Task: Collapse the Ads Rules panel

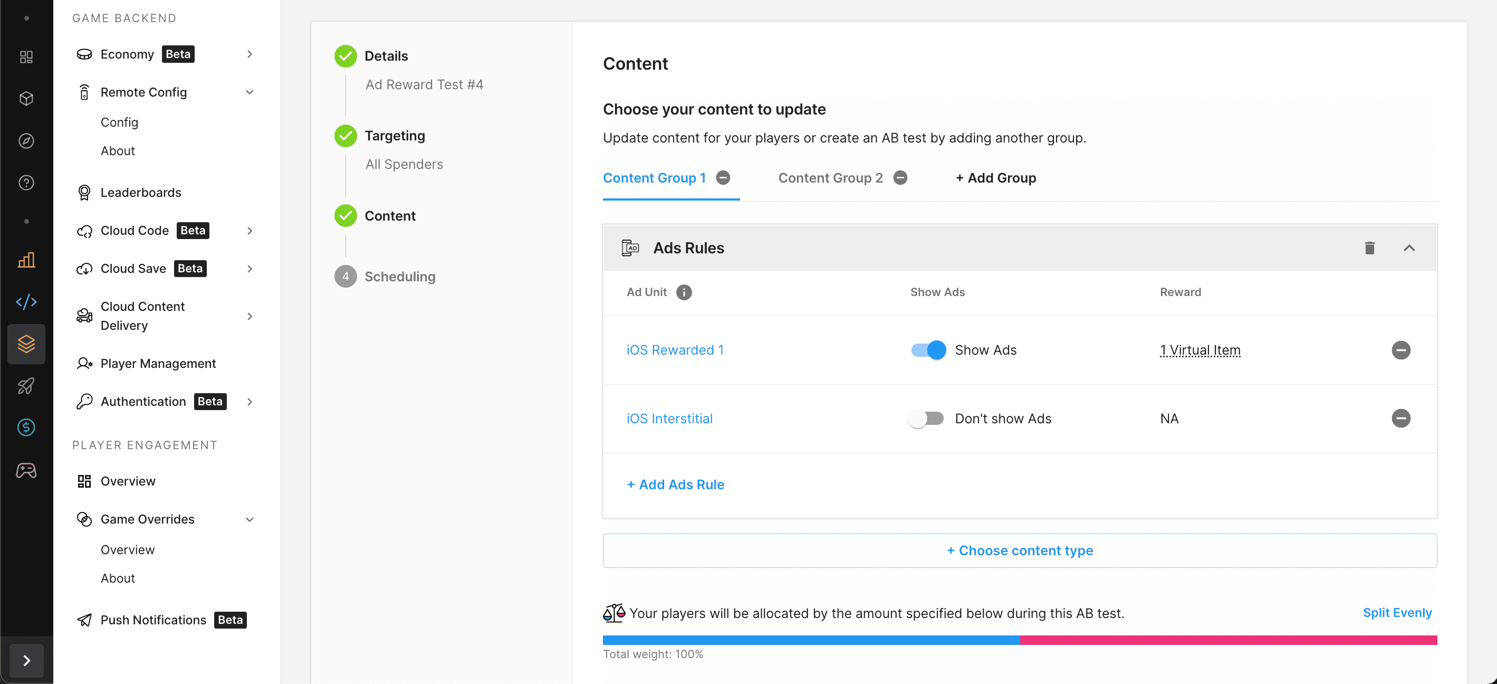Action: pos(1409,248)
